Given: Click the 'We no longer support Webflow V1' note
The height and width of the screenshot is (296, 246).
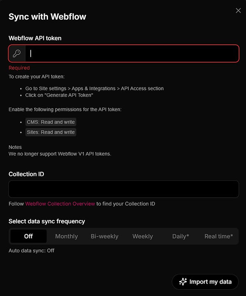Looking at the screenshot, I should point(60,154).
